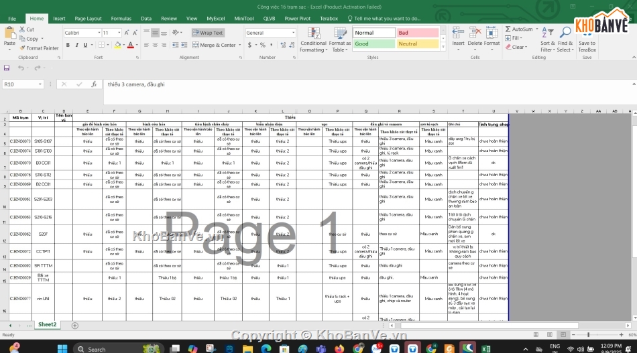
Task: Click the Save icon in quick access toolbar
Action: tap(7, 68)
